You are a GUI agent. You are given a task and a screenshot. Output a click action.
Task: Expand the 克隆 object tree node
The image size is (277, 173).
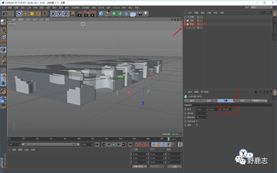coord(185,21)
